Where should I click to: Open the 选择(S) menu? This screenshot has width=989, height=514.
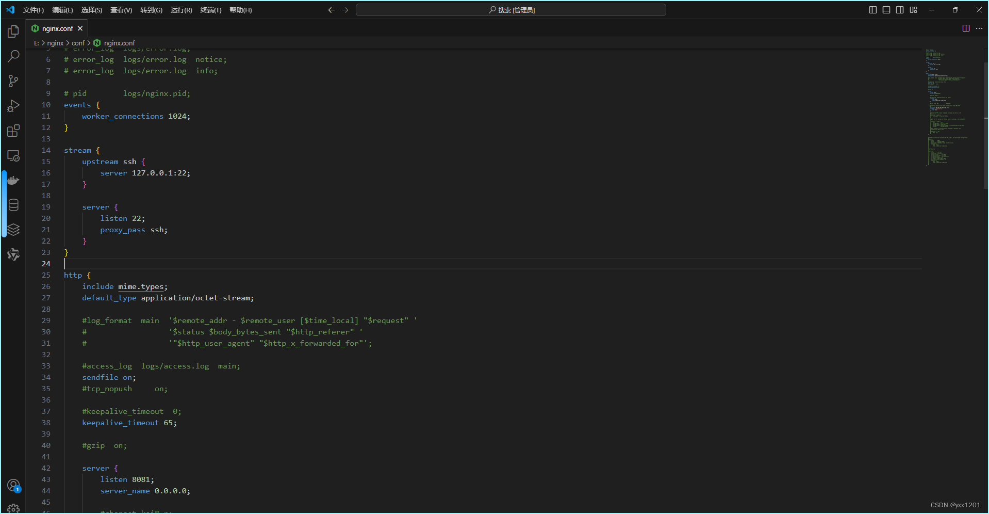91,10
